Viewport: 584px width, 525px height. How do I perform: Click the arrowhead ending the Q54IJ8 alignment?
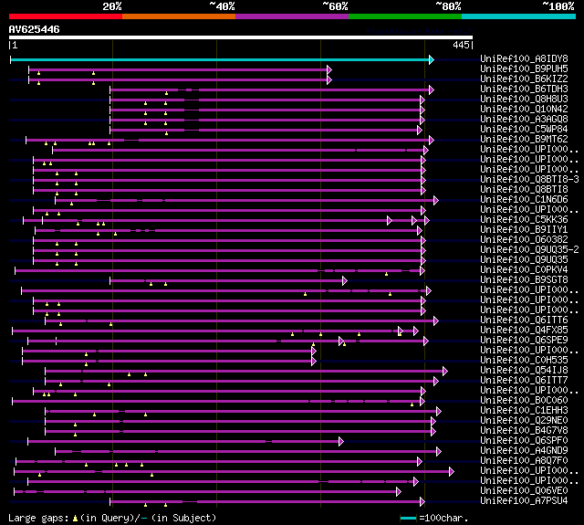click(445, 372)
